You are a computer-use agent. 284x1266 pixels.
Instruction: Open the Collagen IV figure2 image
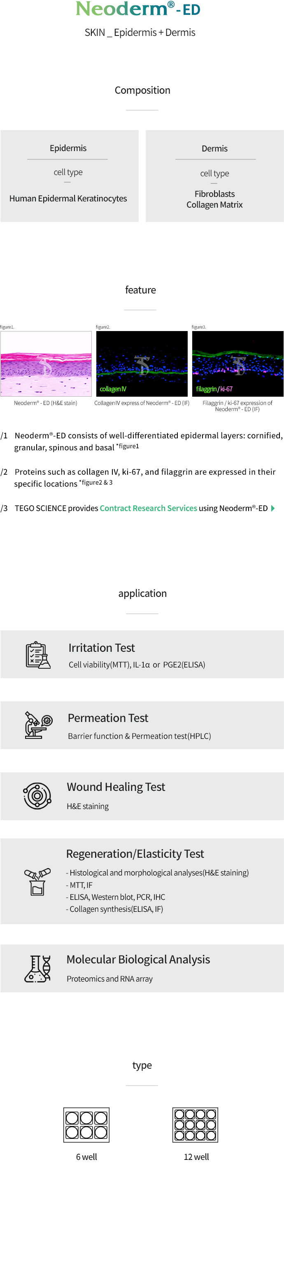click(142, 364)
